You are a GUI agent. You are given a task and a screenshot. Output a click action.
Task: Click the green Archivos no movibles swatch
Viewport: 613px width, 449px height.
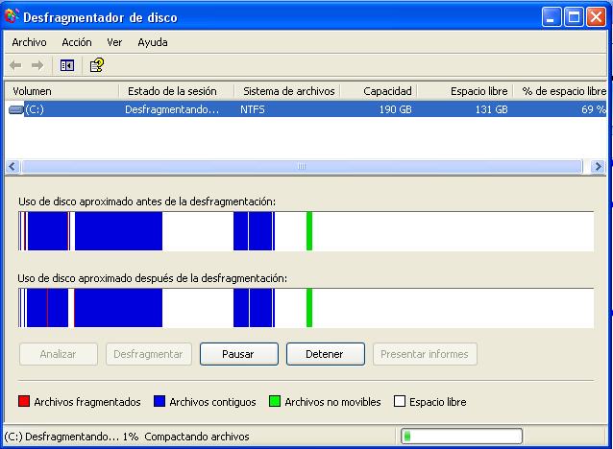(275, 401)
